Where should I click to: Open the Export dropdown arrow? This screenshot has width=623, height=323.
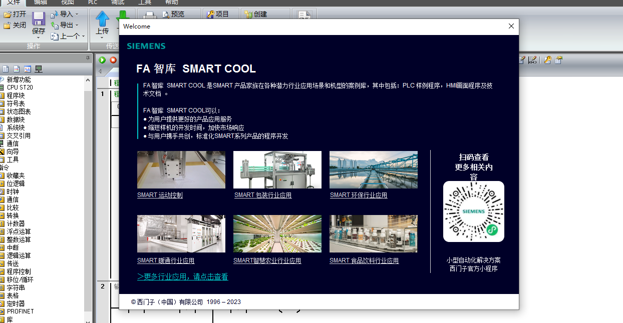[x=77, y=25]
